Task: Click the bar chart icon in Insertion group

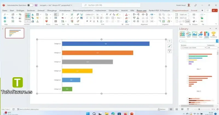Action: point(33,21)
